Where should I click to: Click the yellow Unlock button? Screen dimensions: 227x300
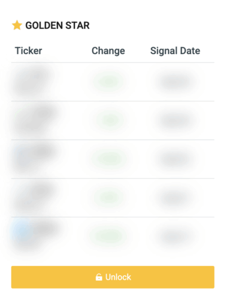(113, 277)
